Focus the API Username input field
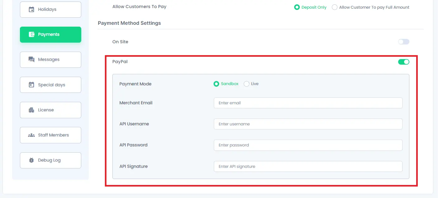Screen dimensions: 438x198 pos(308,124)
